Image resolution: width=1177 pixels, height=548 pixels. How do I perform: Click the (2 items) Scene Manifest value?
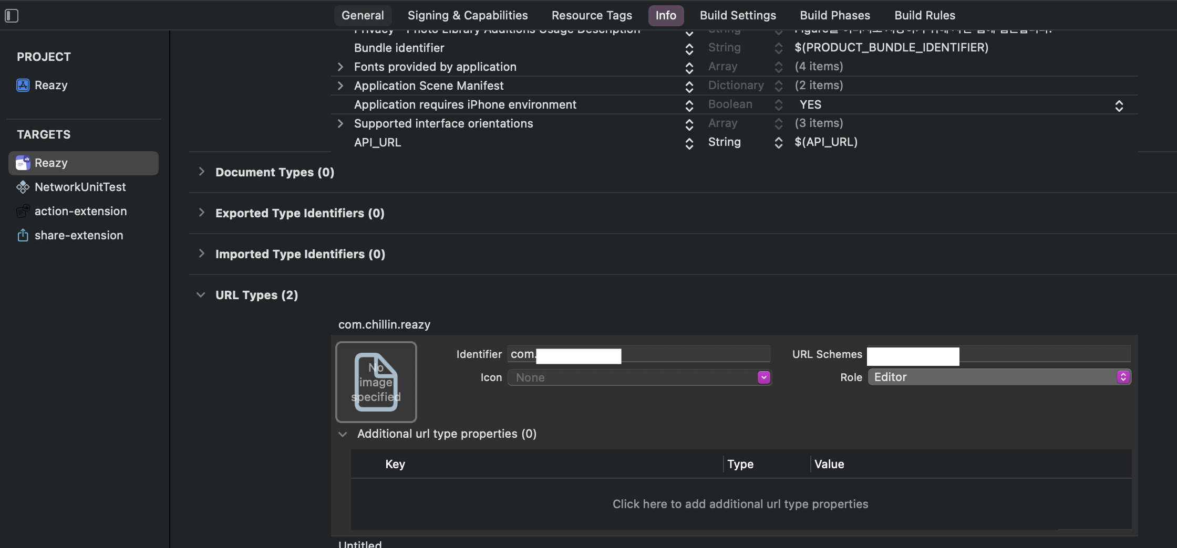[819, 86]
